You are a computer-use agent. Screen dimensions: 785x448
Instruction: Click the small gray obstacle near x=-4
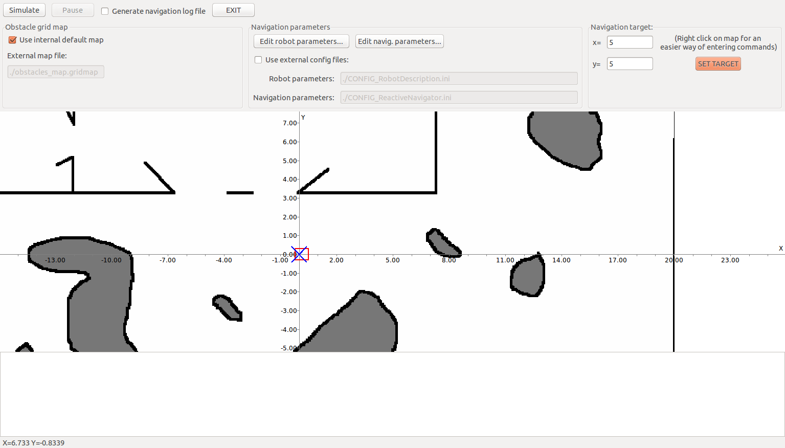click(x=227, y=307)
